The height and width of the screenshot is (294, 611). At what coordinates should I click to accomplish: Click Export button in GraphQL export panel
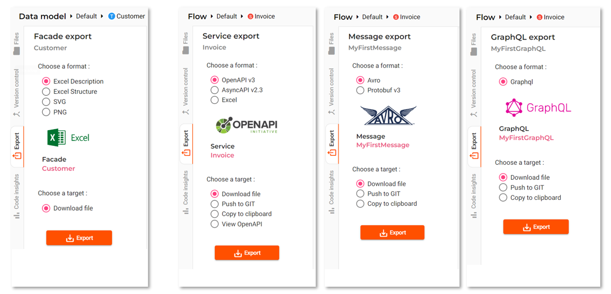click(536, 227)
